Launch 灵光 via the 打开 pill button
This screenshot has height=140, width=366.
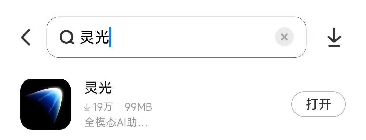pos(318,104)
